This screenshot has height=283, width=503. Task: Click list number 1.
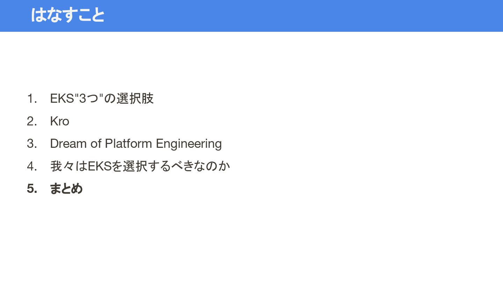coord(32,99)
